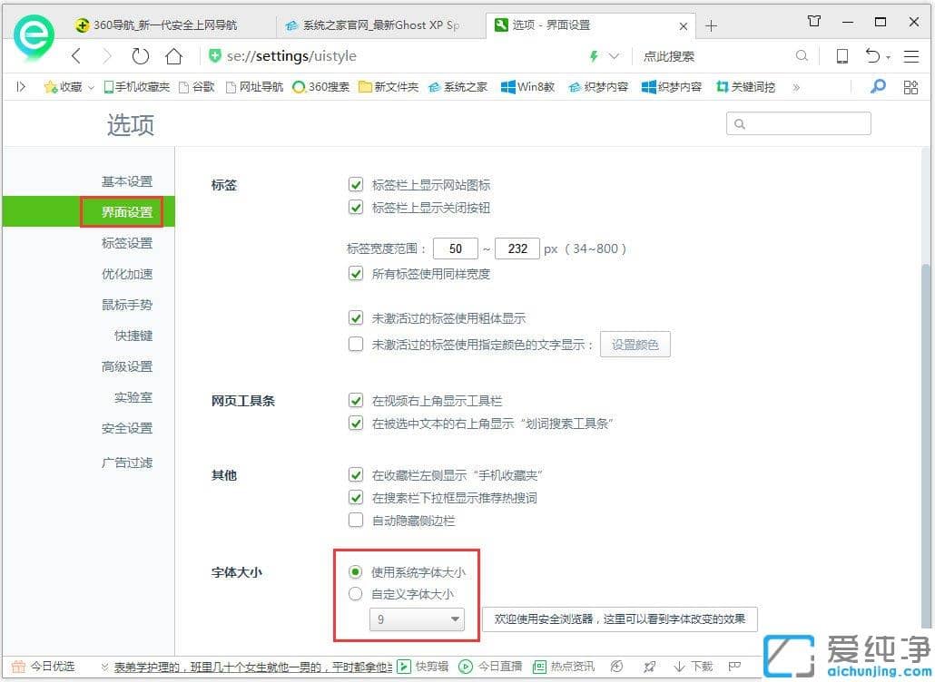The width and height of the screenshot is (935, 682).
Task: Uncheck 标签栏上显示网站图标
Action: 356,184
